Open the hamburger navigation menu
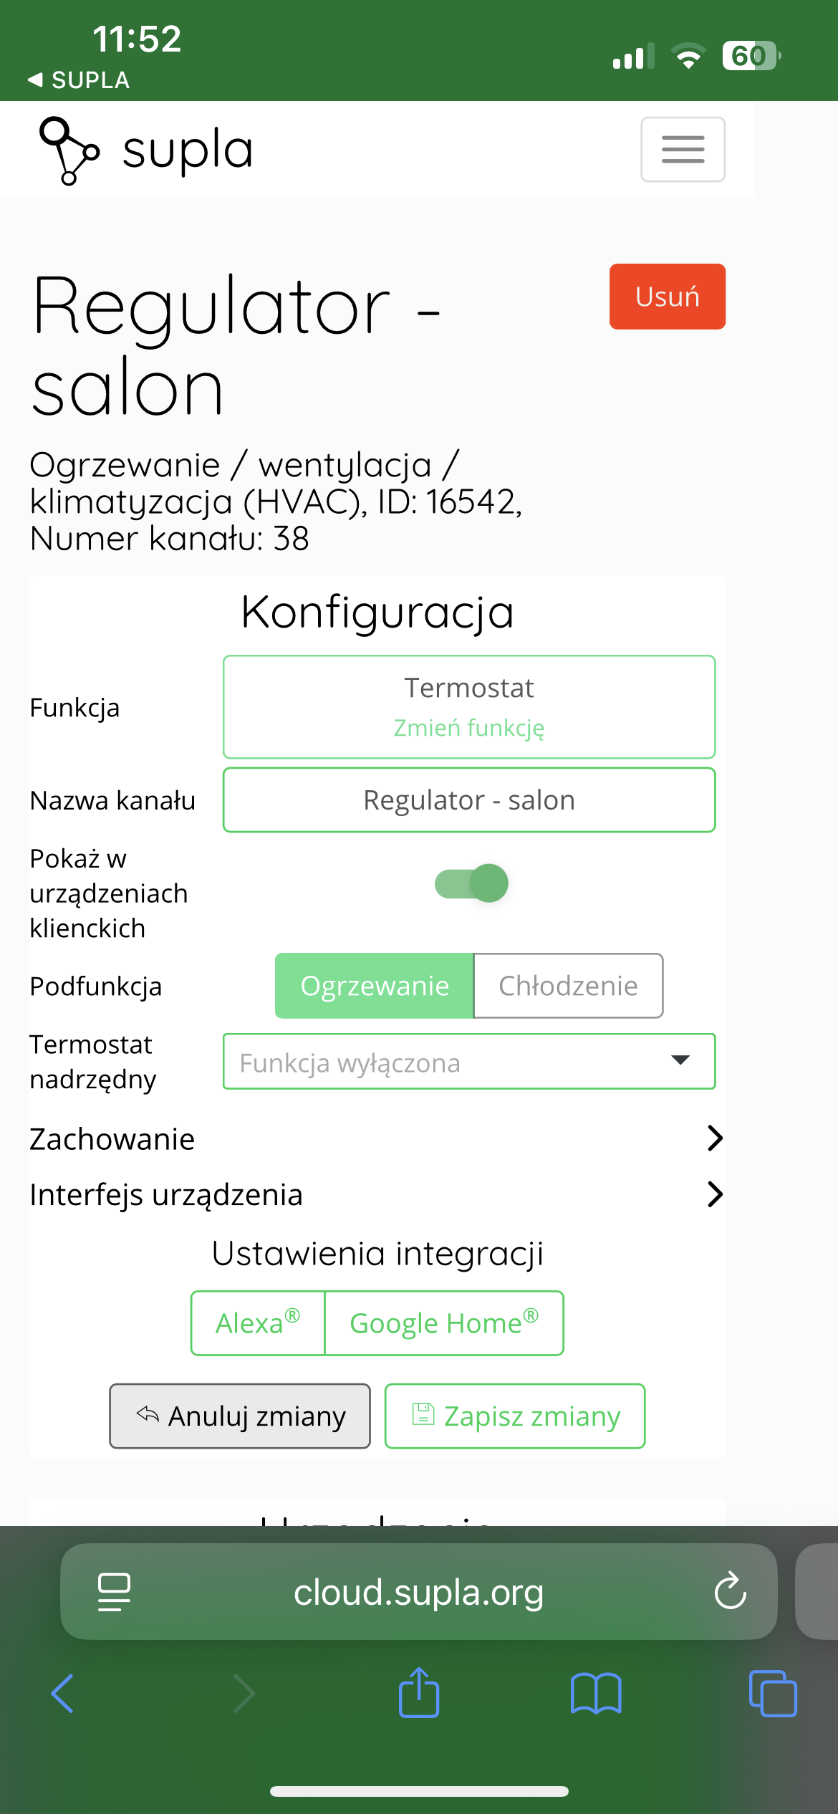838x1814 pixels. [x=683, y=149]
